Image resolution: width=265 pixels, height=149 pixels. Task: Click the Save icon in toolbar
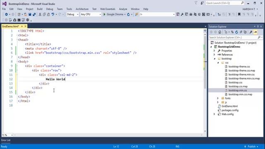click(x=30, y=14)
